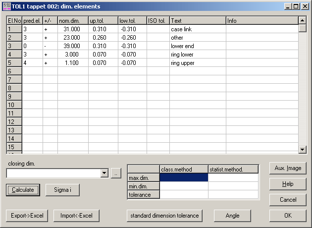Cancel the dimension elements dialog
Image resolution: width=312 pixels, height=228 pixels.
tap(288, 200)
